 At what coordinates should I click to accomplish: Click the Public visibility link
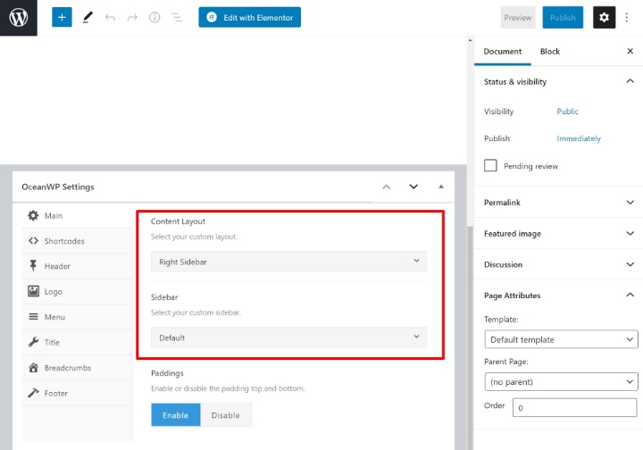(x=567, y=112)
